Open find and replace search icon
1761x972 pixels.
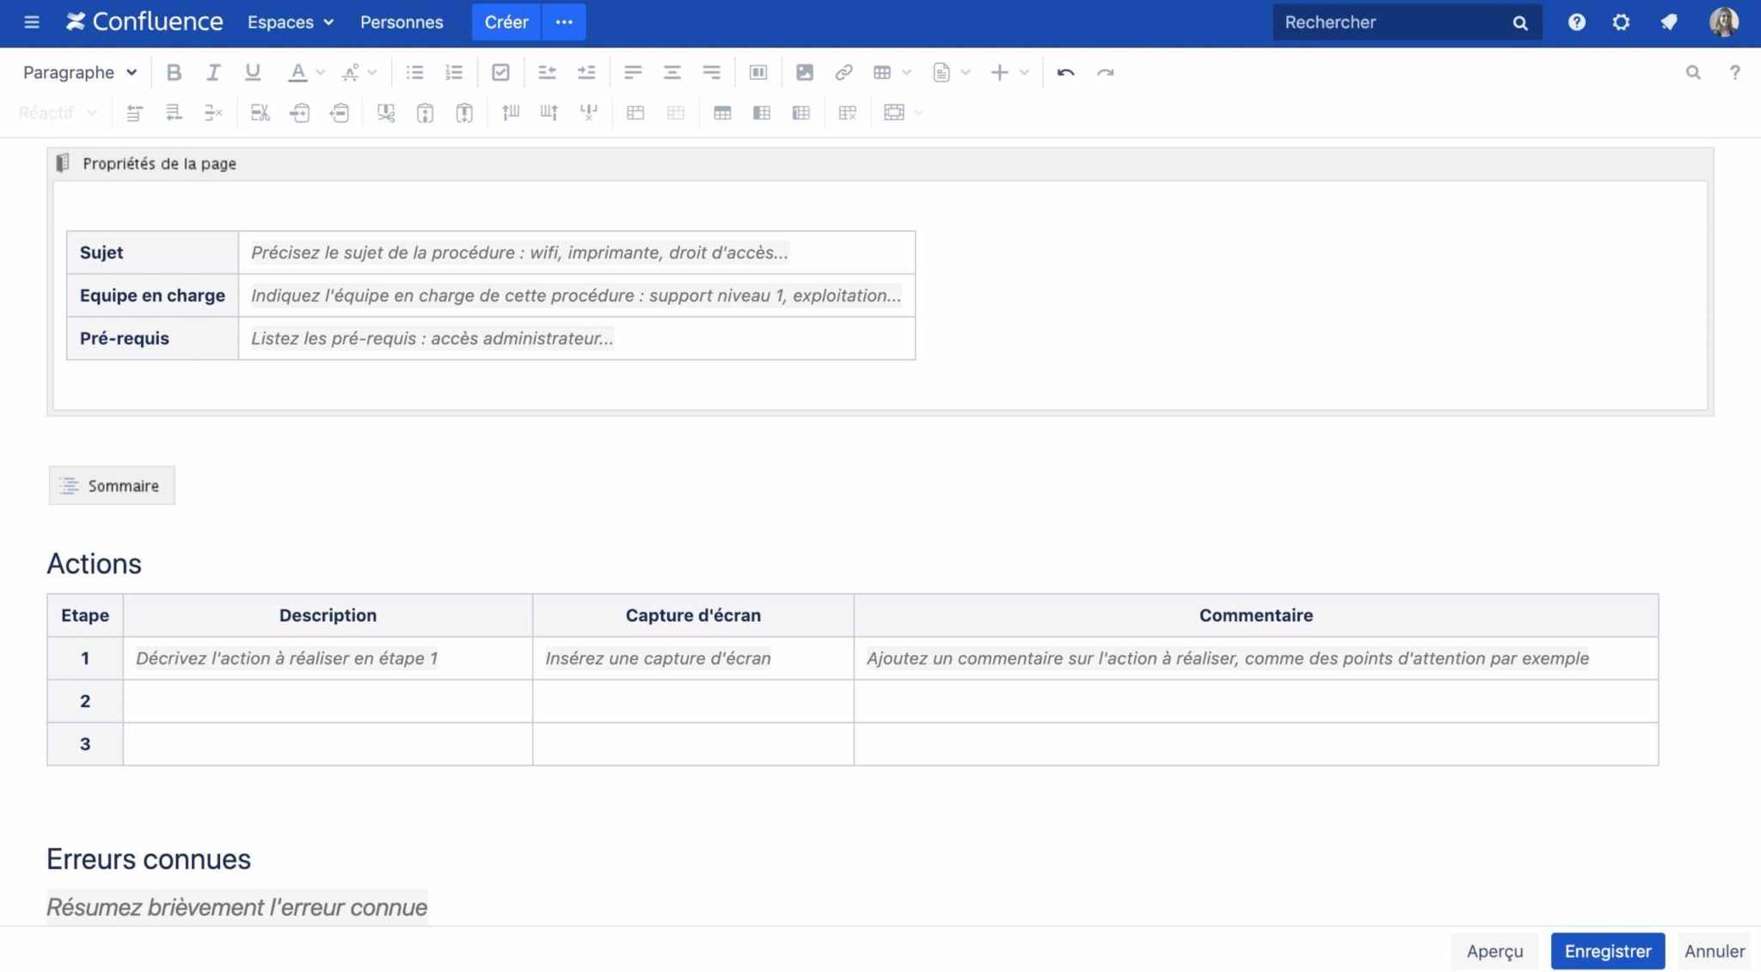tap(1693, 72)
